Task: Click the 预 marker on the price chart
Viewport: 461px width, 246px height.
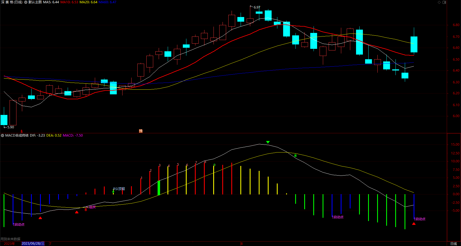Action: click(141, 131)
